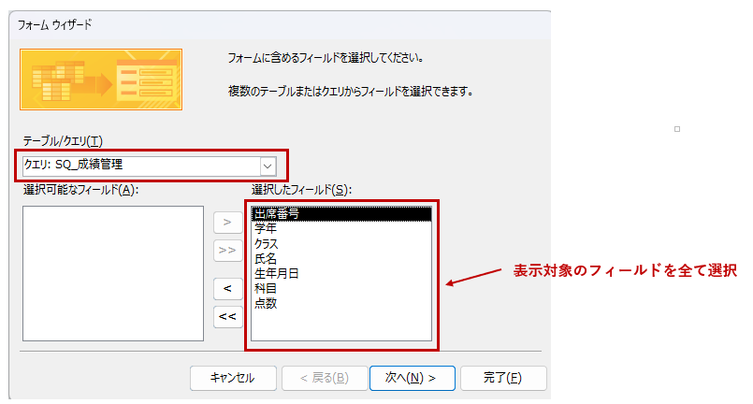Select 氏名 in the selected fields list
Image resolution: width=753 pixels, height=404 pixels.
tap(265, 259)
